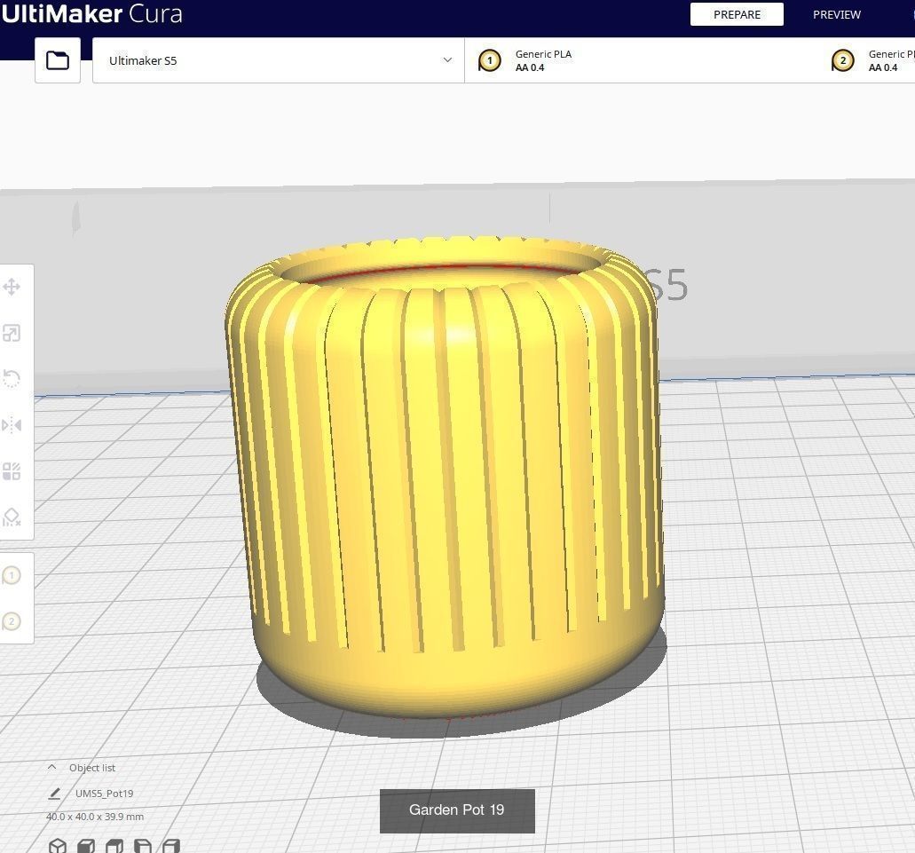Viewport: 915px width, 853px height.
Task: Switch to top view cube icon
Action: [114, 846]
